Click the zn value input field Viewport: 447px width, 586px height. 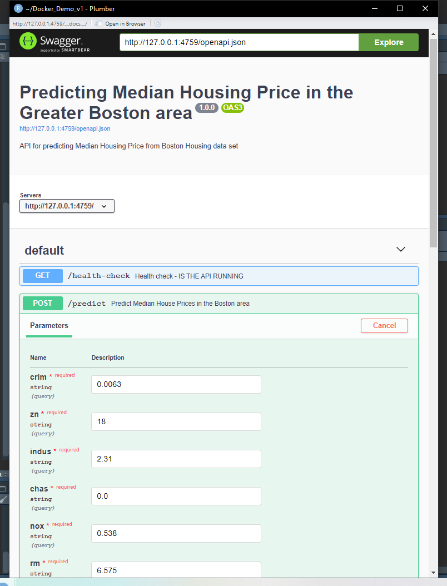coord(176,421)
